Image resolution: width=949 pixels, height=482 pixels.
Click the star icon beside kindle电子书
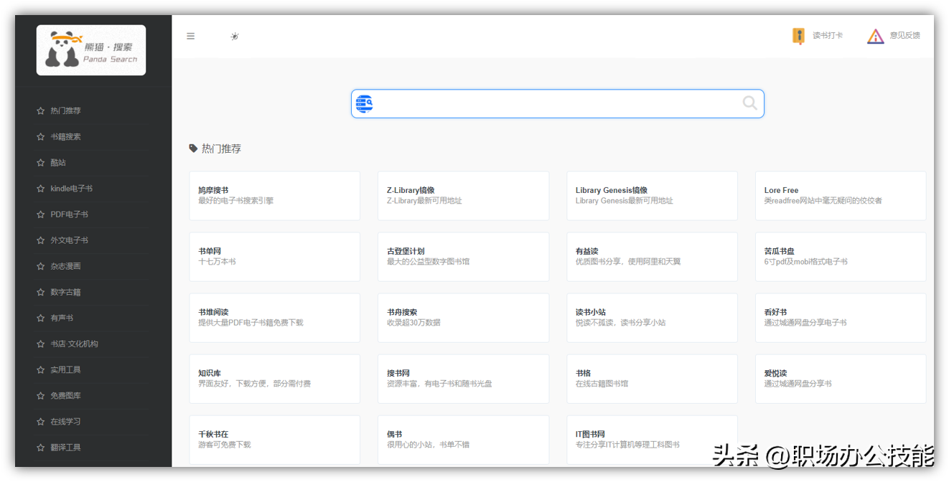tap(41, 189)
